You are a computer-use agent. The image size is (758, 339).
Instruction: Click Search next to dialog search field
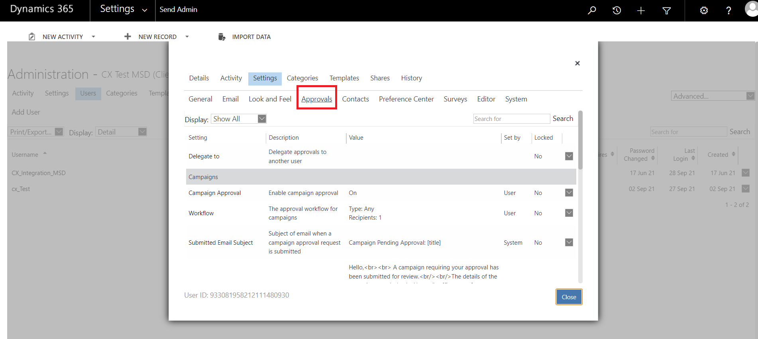click(x=563, y=119)
